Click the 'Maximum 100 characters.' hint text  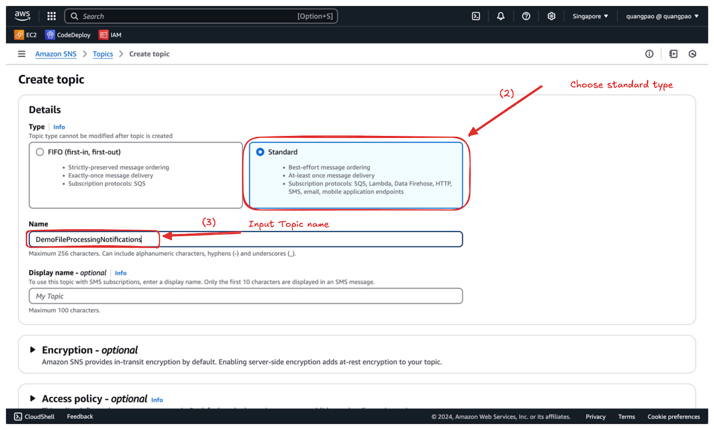pyautogui.click(x=65, y=310)
